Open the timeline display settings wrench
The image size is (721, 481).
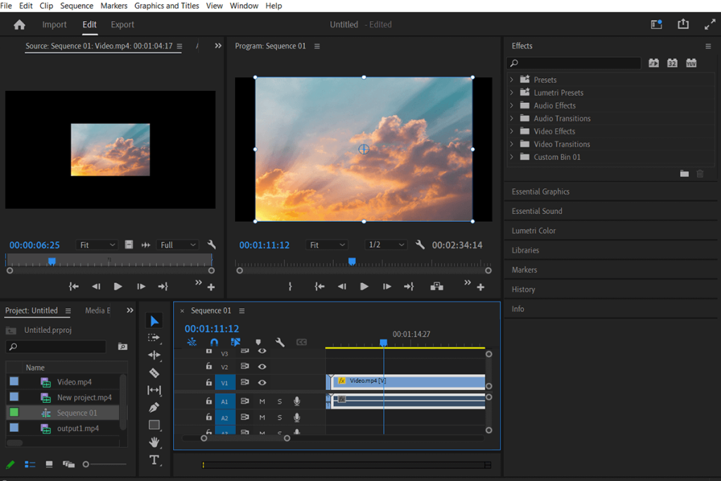tap(280, 342)
